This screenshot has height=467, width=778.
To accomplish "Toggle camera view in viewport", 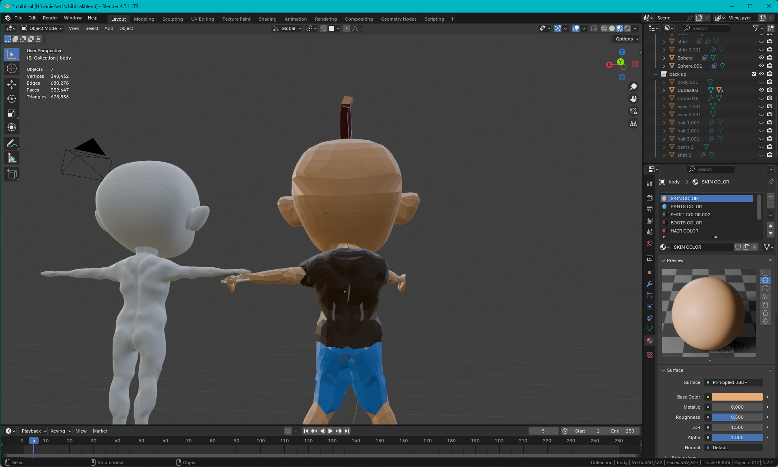I will (x=633, y=111).
